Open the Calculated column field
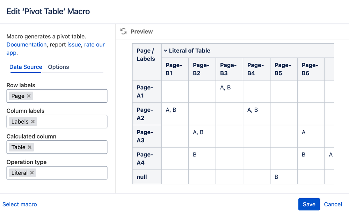The width and height of the screenshot is (349, 213). 70,147
